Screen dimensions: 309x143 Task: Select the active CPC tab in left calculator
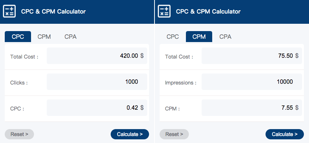point(18,37)
